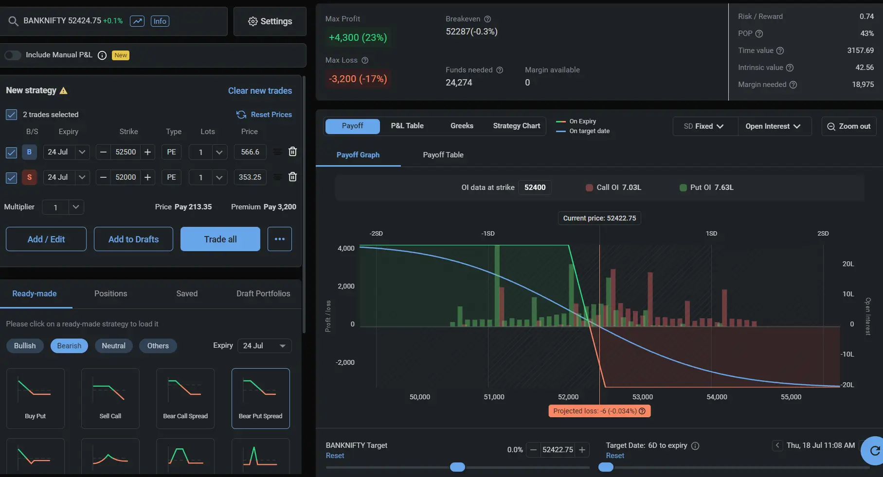Click the BANKNIFTY Target slider handle
The height and width of the screenshot is (477, 883).
(x=457, y=467)
